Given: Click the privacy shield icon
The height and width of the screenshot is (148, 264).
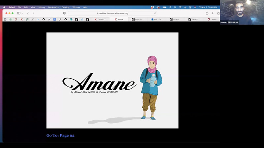Looking at the screenshot, I should (64, 13).
